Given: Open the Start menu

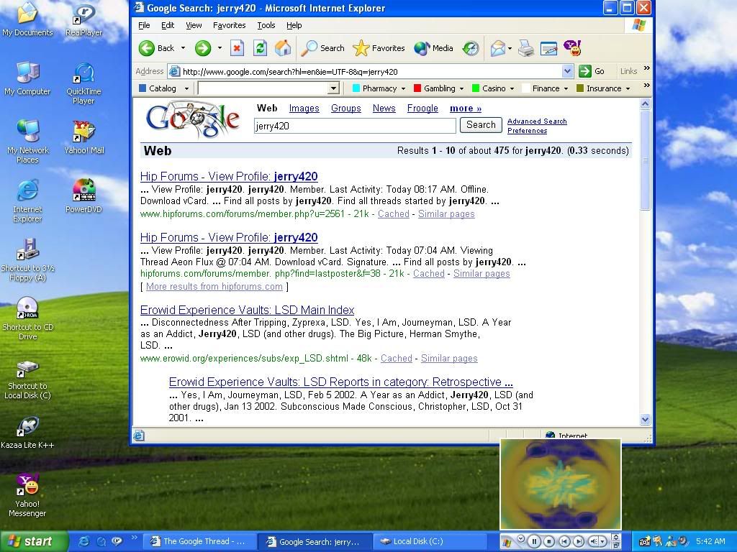Looking at the screenshot, I should [x=33, y=541].
